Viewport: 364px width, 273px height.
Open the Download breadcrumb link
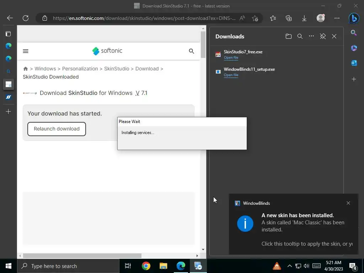point(147,69)
